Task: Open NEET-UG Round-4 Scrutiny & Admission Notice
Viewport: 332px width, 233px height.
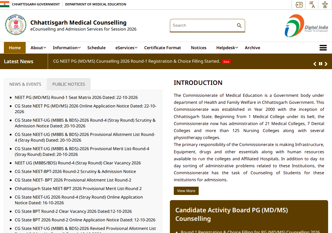Action: coord(85,123)
